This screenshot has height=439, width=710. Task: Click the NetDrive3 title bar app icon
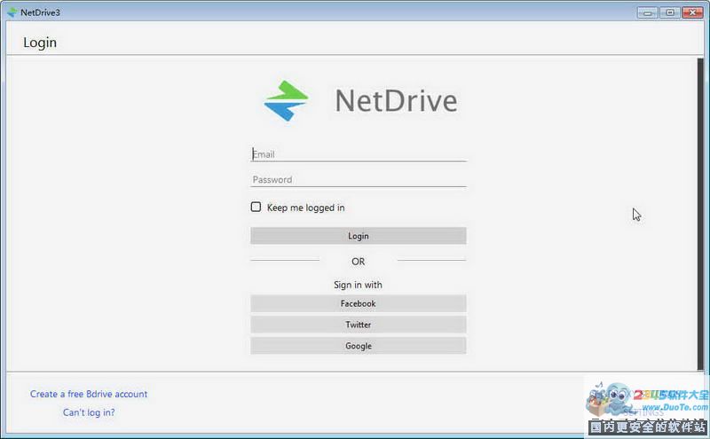(12, 12)
